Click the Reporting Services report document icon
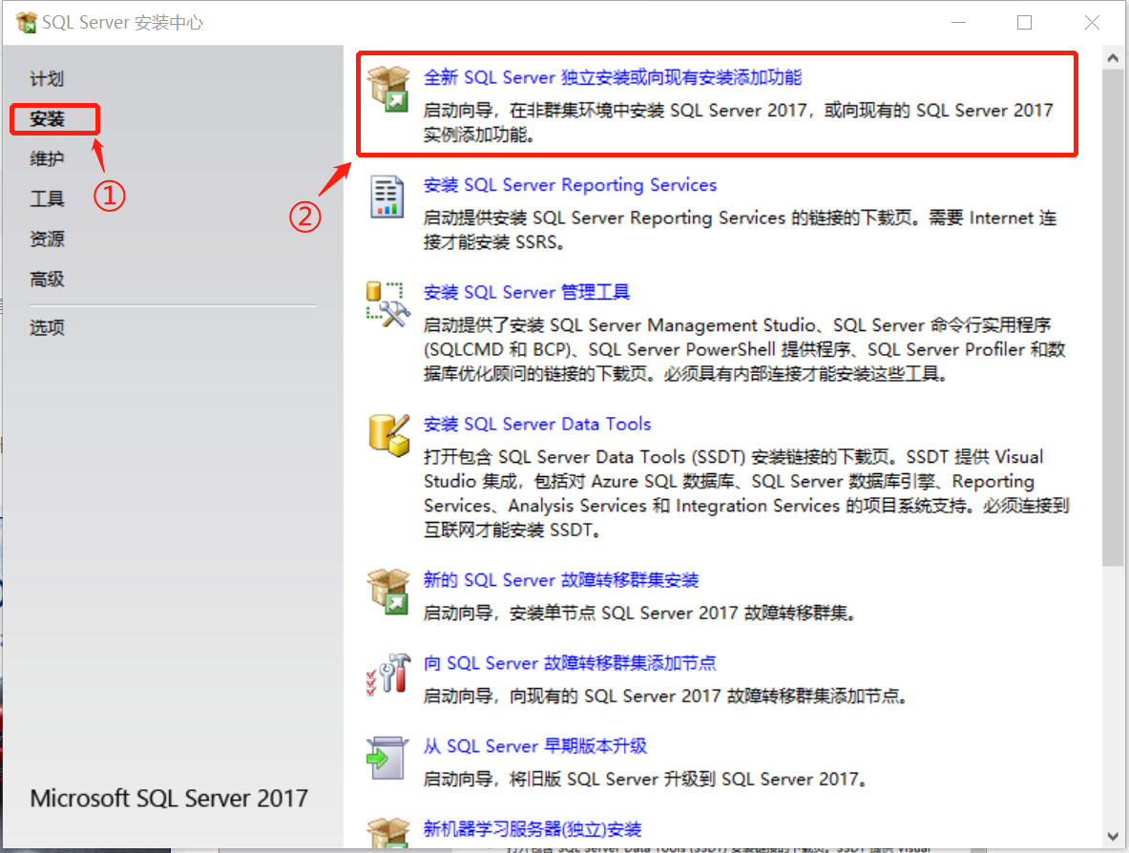1129x853 pixels. point(387,196)
